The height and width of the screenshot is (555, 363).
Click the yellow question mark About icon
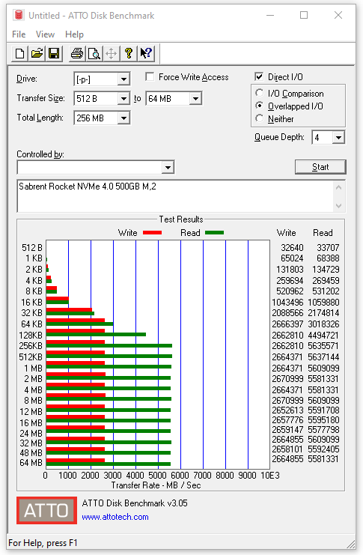pyautogui.click(x=129, y=53)
